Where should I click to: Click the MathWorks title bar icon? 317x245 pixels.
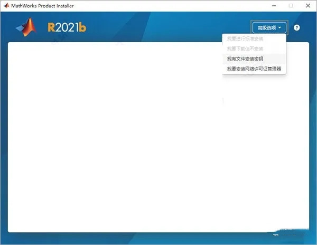point(7,6)
